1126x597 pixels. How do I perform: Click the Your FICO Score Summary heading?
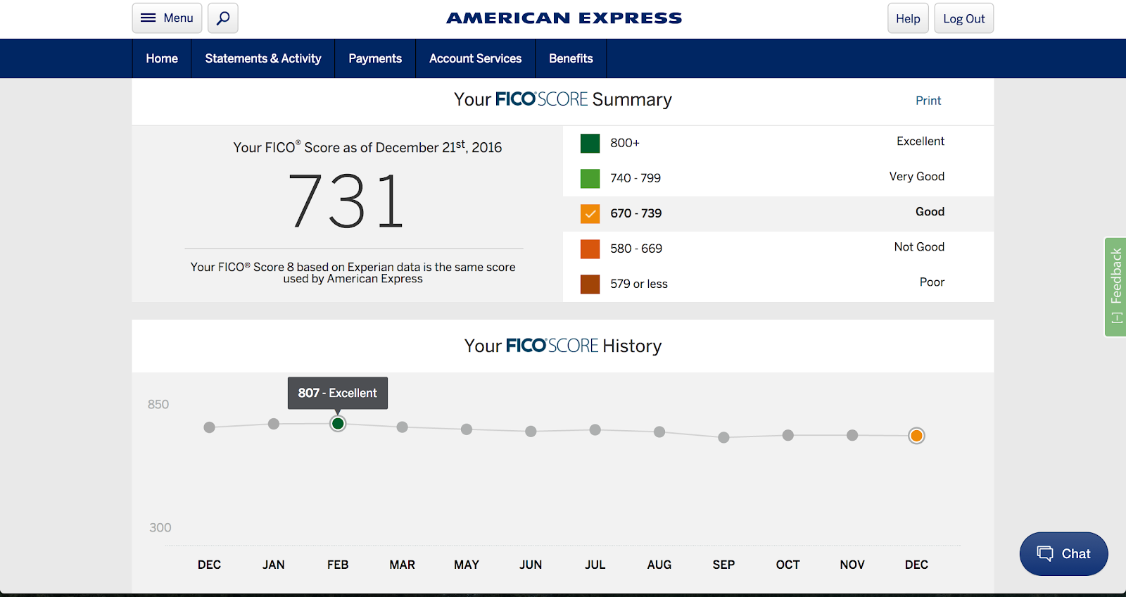(563, 99)
